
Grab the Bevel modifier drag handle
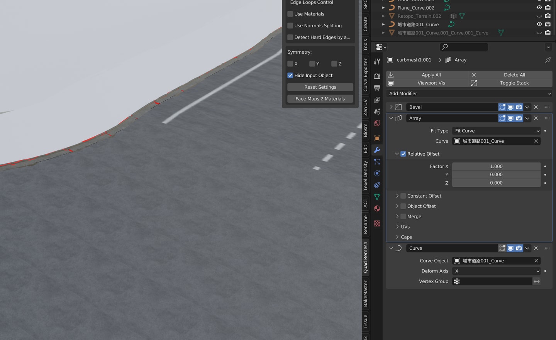point(547,107)
